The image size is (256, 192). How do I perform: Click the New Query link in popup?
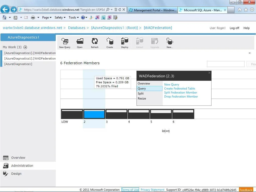pos(171,84)
